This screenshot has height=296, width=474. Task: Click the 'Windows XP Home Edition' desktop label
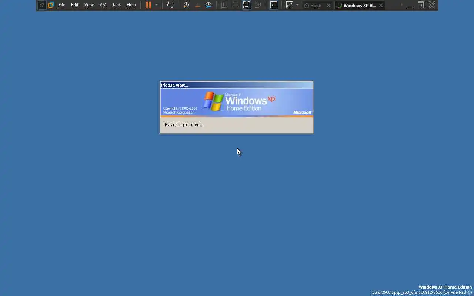[445, 287]
